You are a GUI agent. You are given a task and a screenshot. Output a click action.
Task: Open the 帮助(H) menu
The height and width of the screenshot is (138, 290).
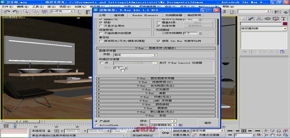[229, 7]
